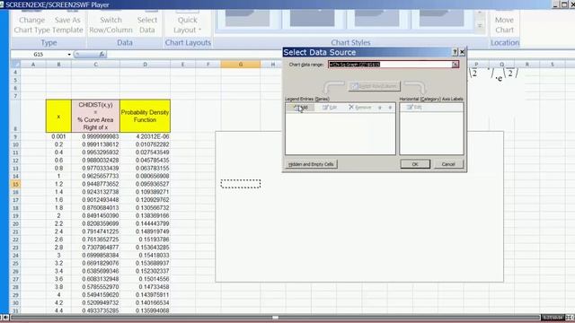This screenshot has width=575, height=323.
Task: Click selected cell G15 with dashed border
Action: click(x=241, y=184)
